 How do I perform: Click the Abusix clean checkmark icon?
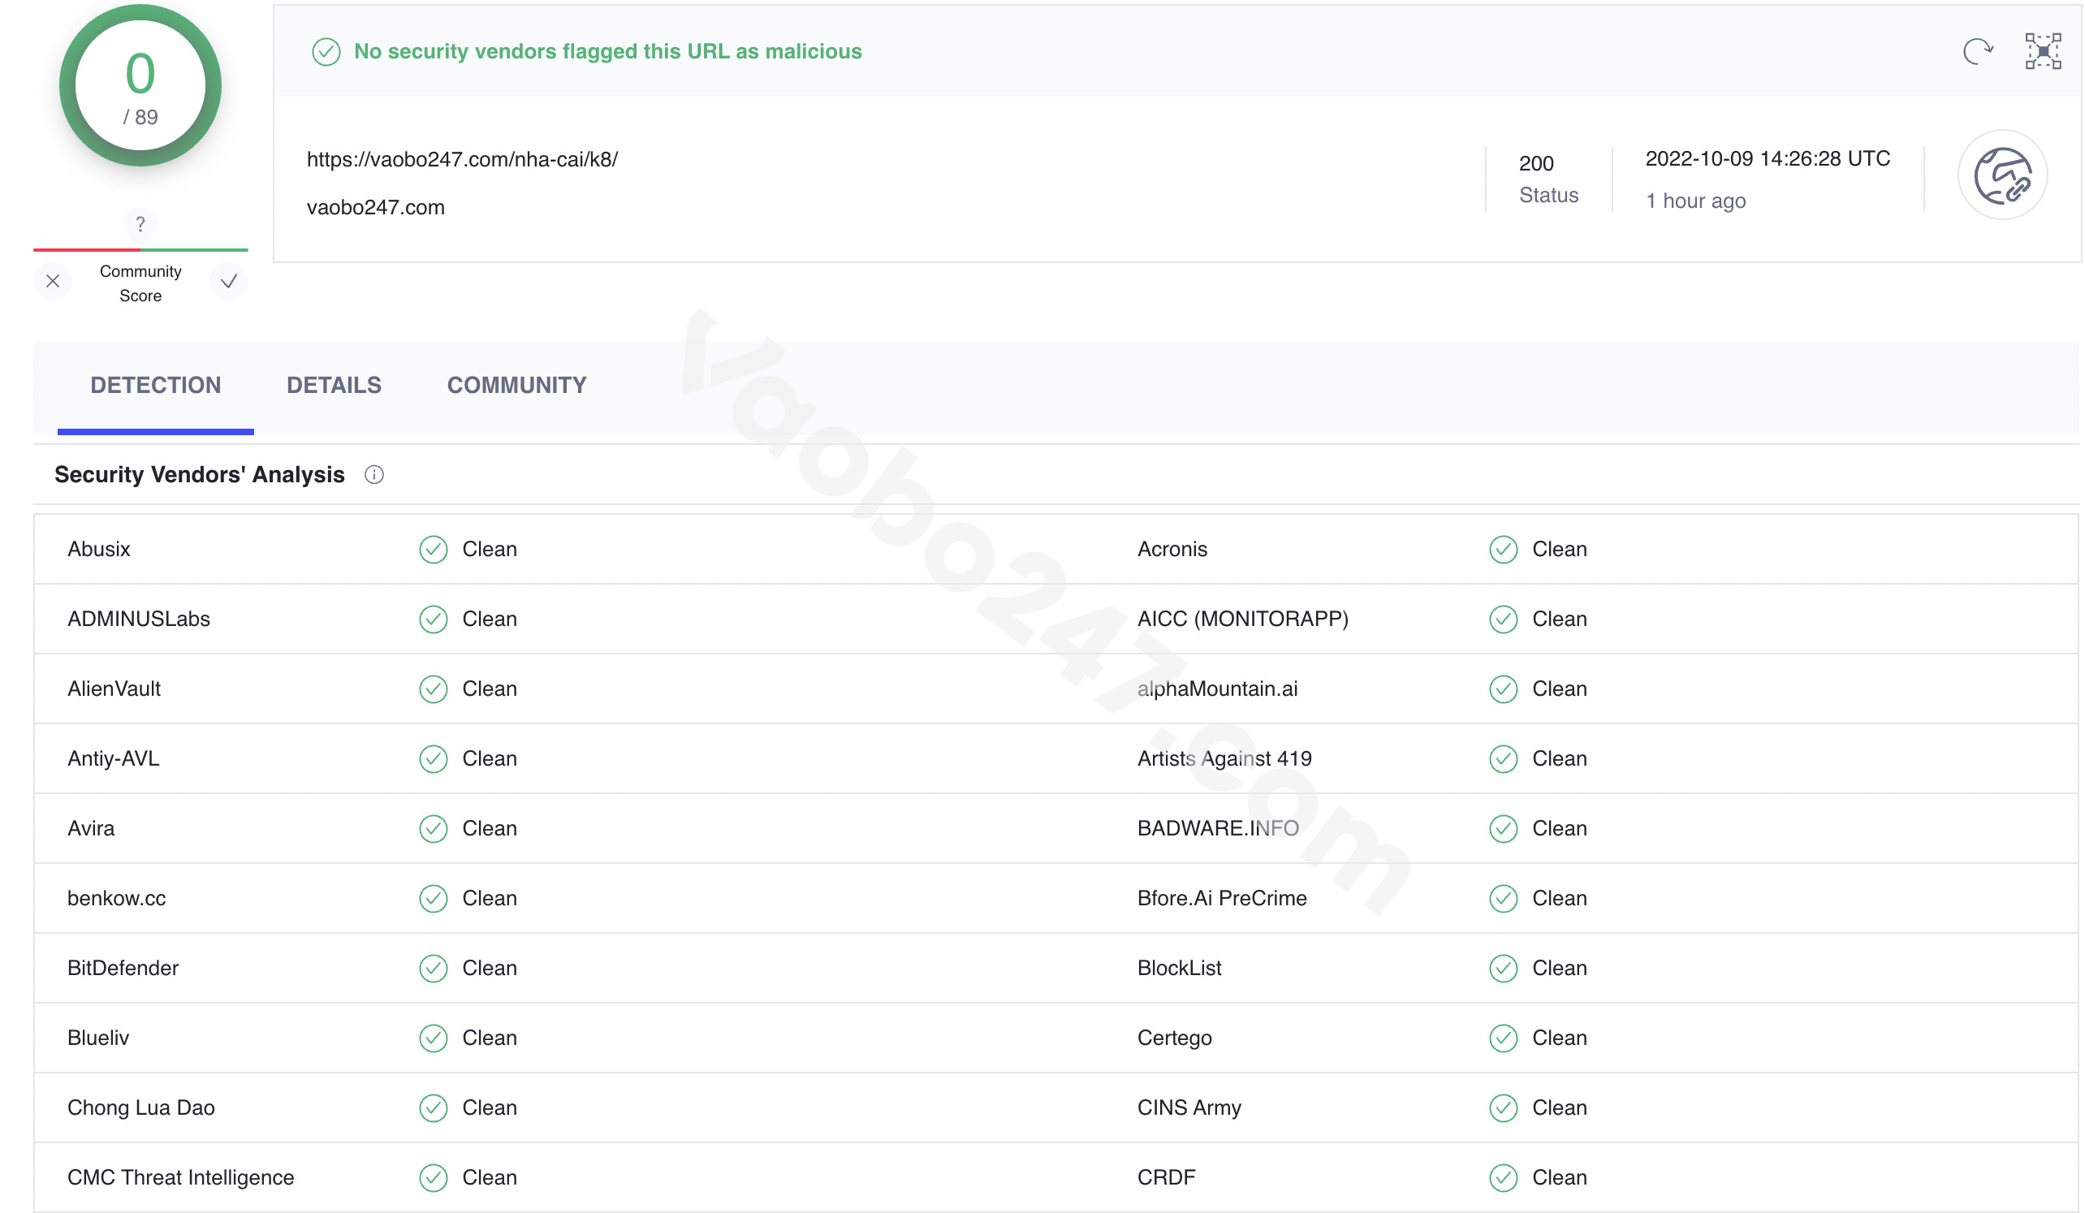tap(434, 550)
